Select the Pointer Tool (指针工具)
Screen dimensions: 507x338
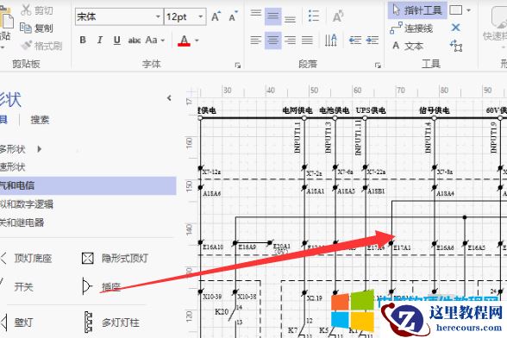click(417, 10)
